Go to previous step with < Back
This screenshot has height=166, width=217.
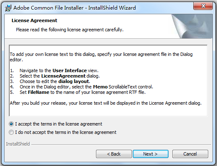[114, 154]
